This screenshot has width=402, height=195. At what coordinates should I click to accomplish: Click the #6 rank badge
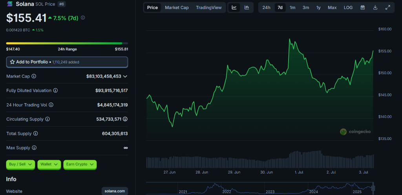click(x=61, y=4)
